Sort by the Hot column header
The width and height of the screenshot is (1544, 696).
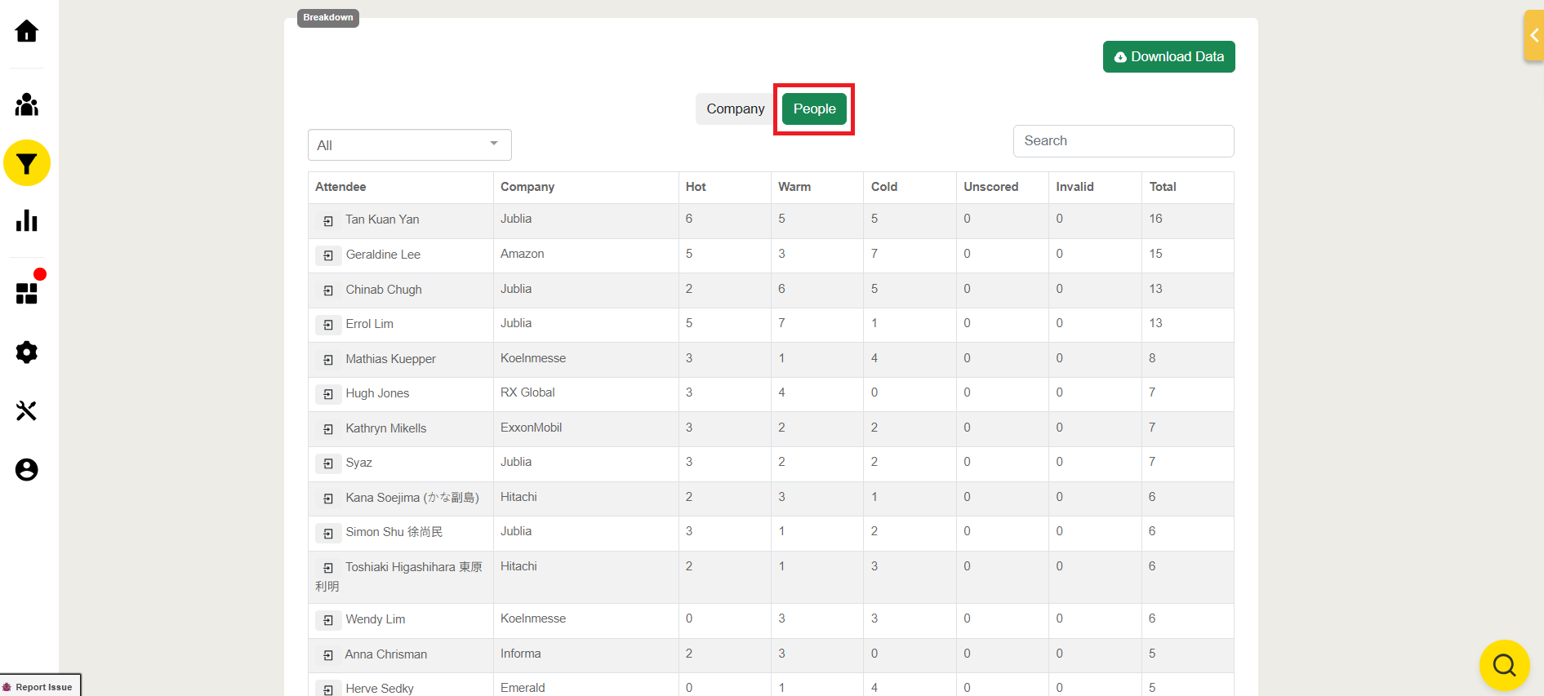tap(696, 187)
